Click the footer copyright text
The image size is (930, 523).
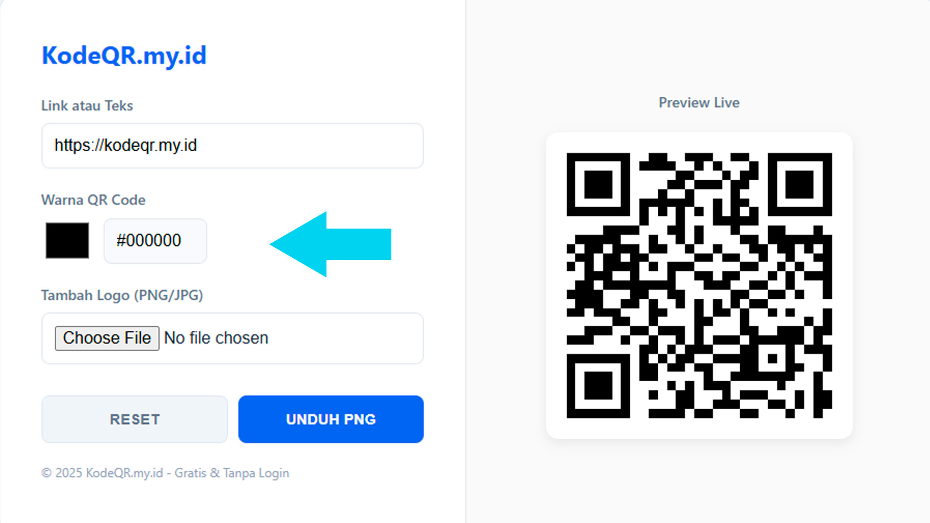tap(165, 473)
